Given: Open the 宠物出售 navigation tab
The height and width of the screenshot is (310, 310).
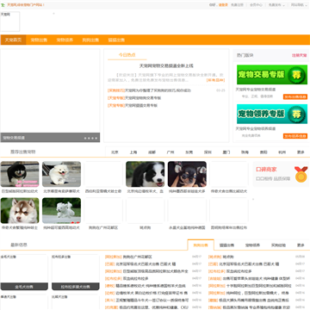Looking at the screenshot, I should 39,40.
